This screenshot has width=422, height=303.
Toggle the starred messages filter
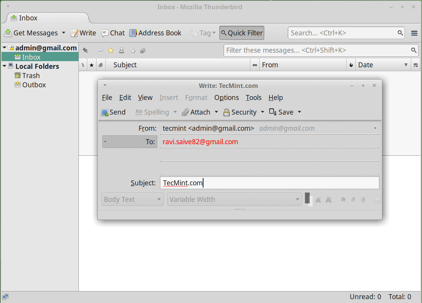(x=111, y=50)
